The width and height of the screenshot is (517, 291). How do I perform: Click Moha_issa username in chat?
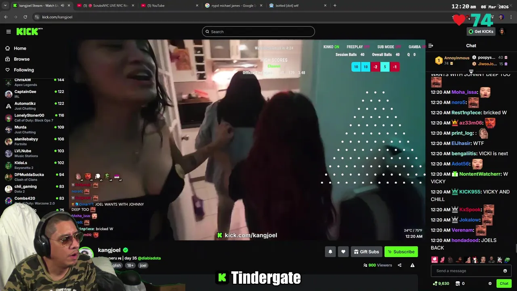[x=464, y=92]
